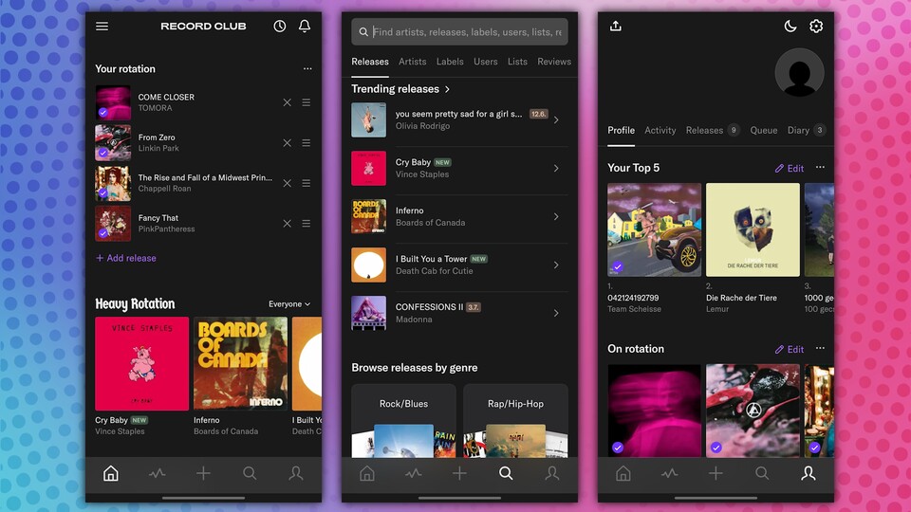The height and width of the screenshot is (512, 911).
Task: Remove From Zero from rotation
Action: click(287, 143)
